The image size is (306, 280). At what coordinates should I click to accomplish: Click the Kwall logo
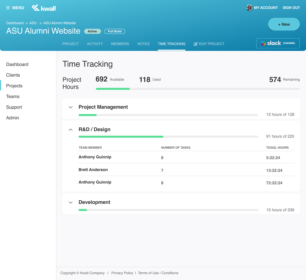coord(44,8)
